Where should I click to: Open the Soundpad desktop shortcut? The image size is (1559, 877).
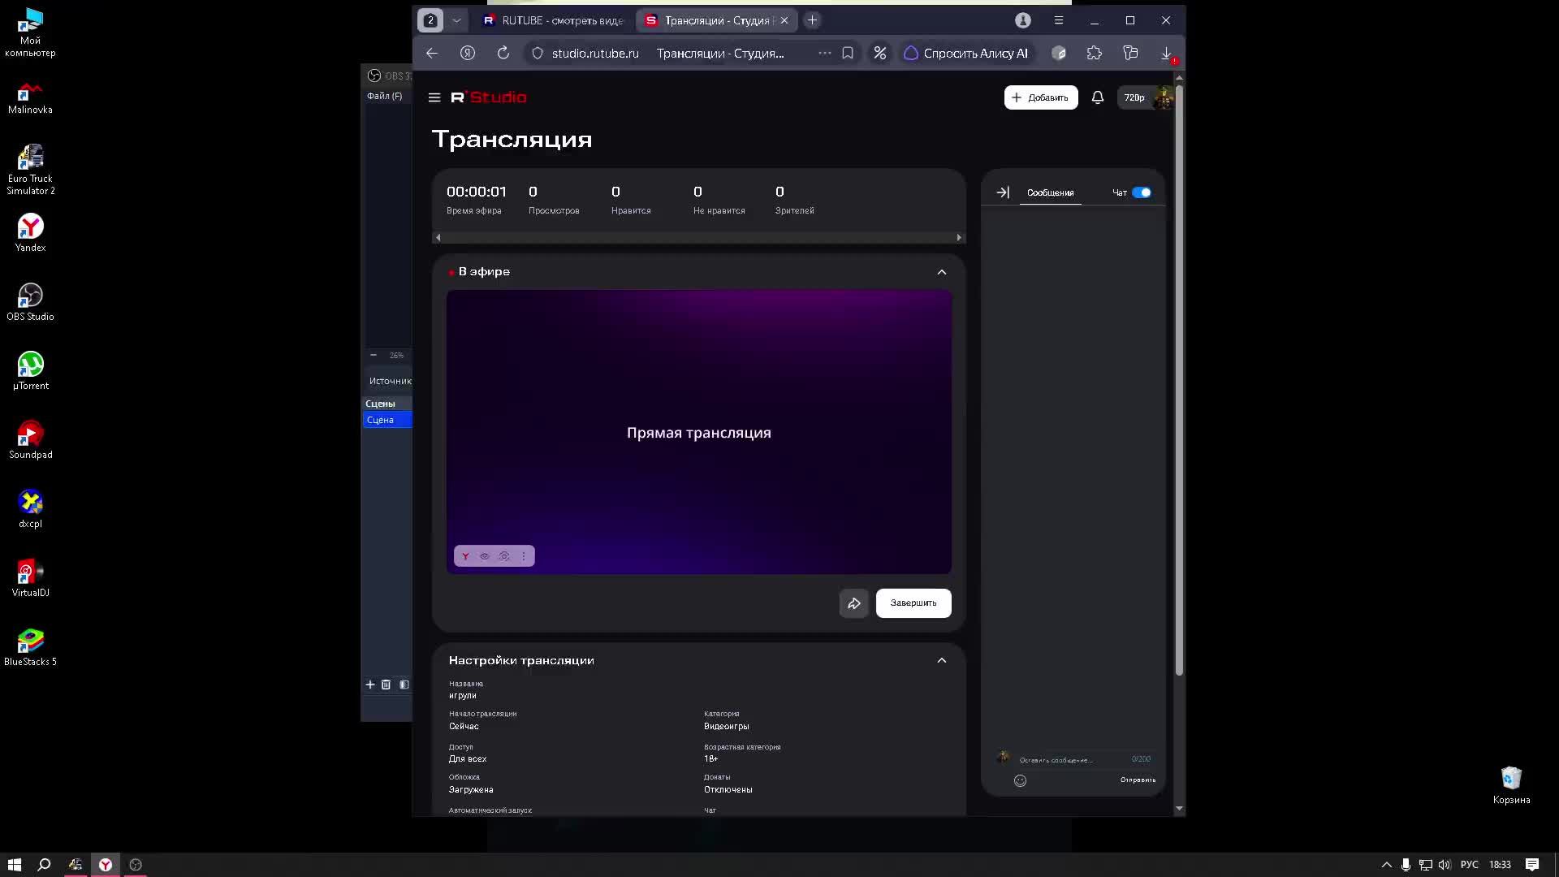coord(30,440)
